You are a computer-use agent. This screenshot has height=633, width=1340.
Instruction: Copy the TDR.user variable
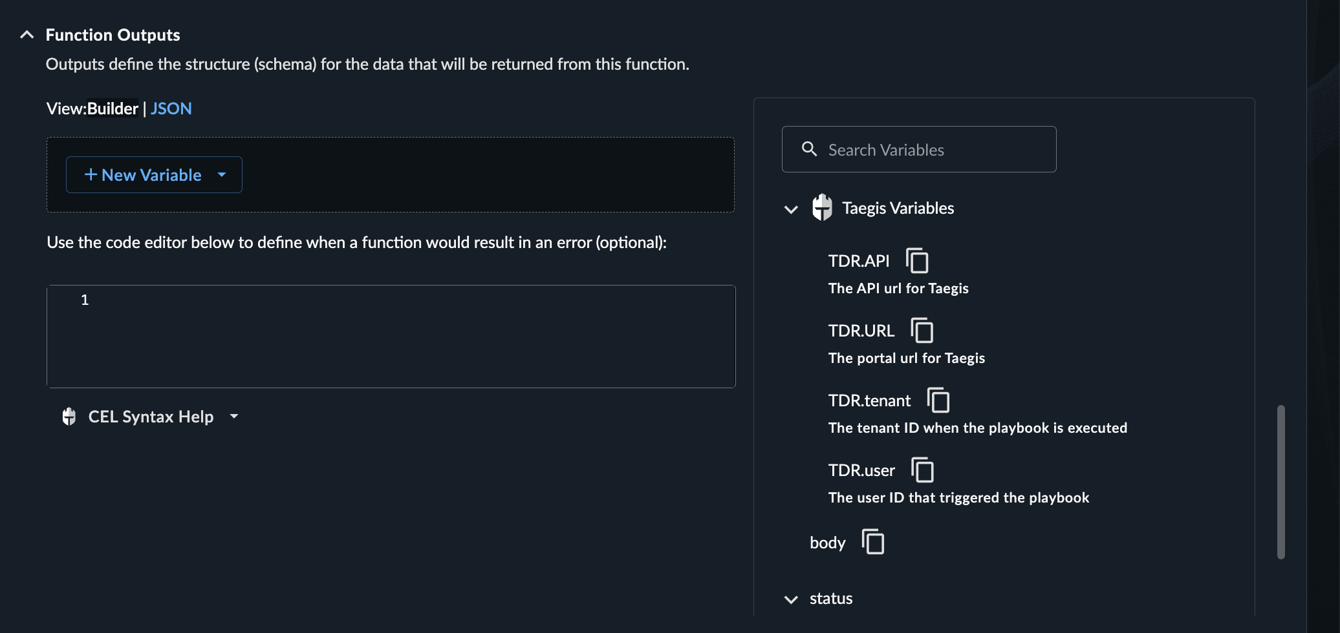[922, 470]
